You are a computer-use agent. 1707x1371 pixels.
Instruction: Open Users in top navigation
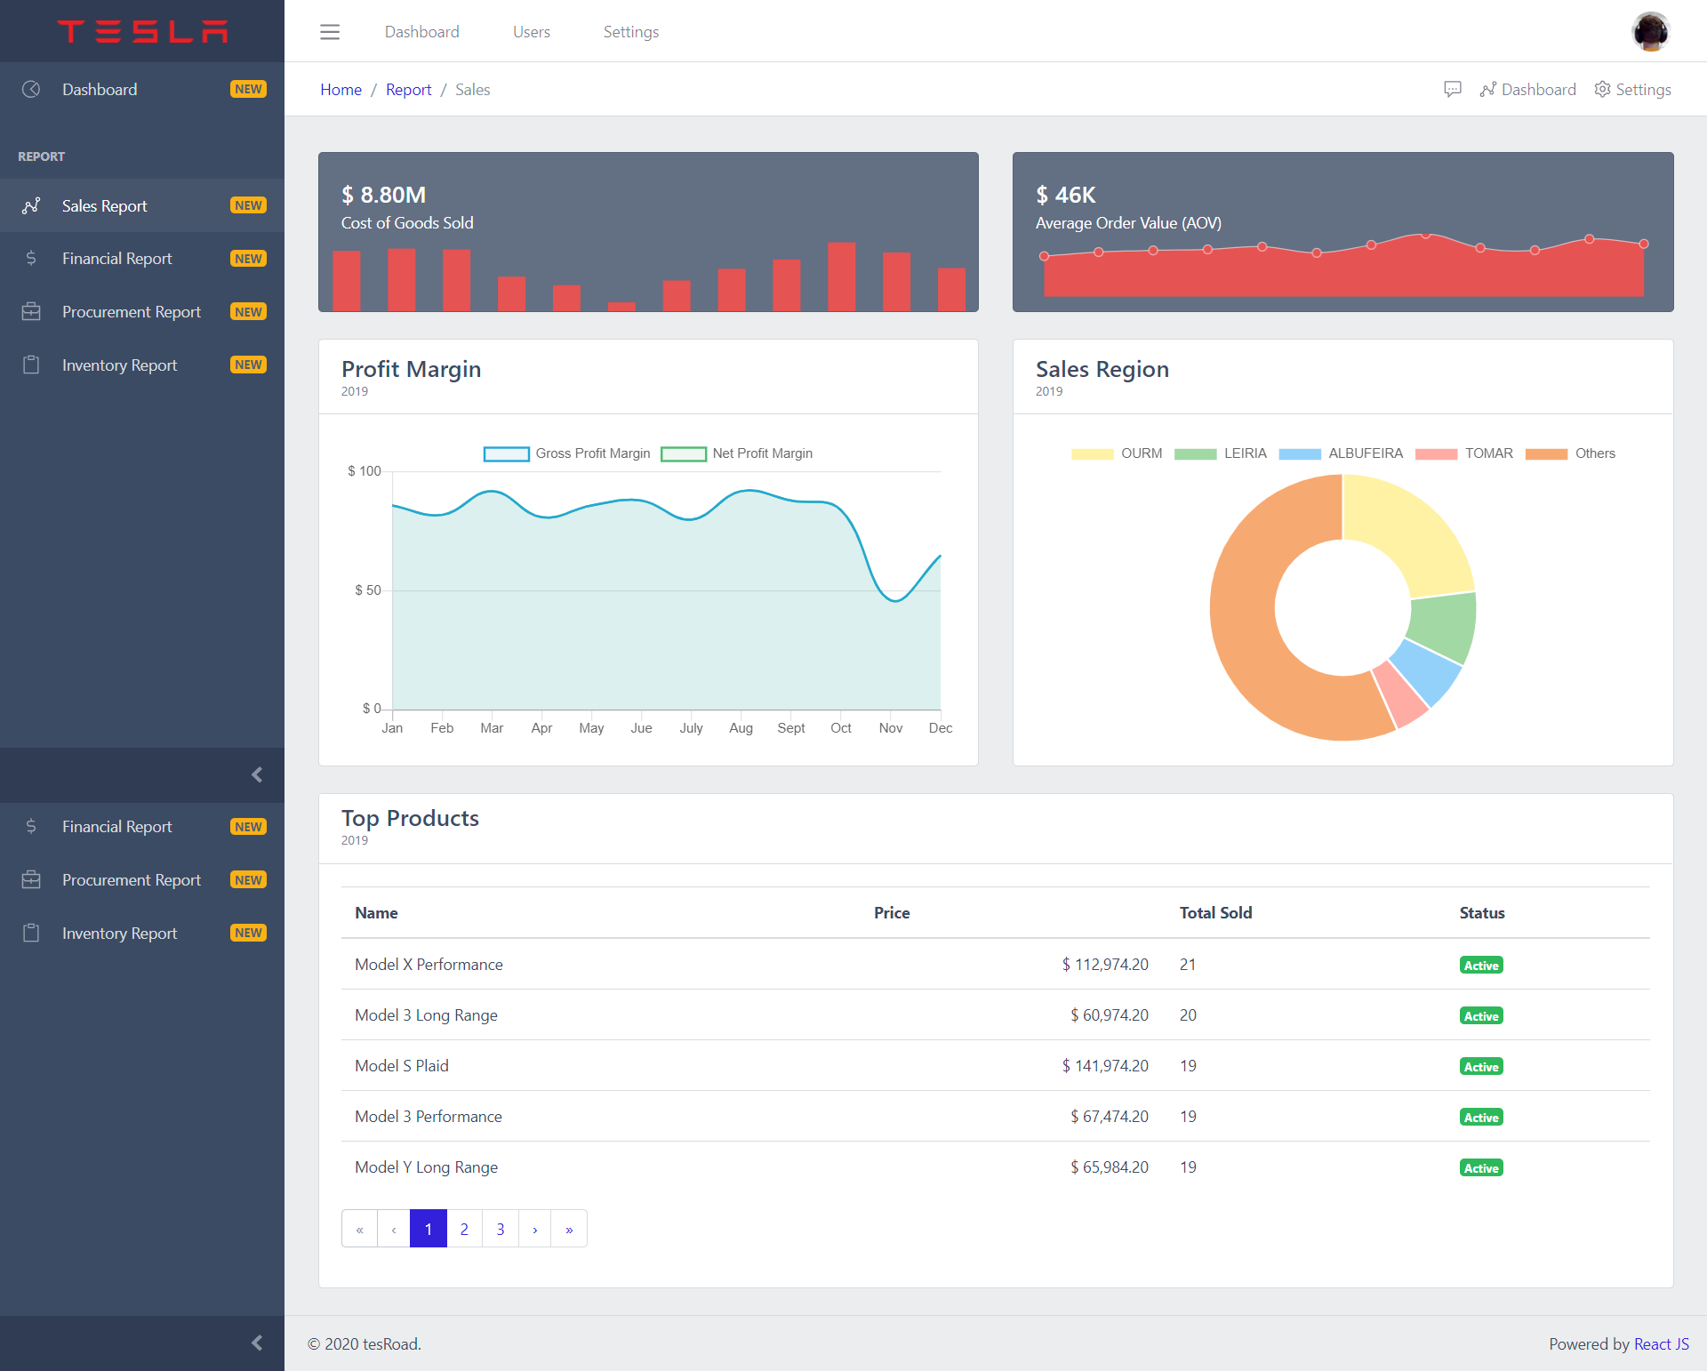[531, 32]
